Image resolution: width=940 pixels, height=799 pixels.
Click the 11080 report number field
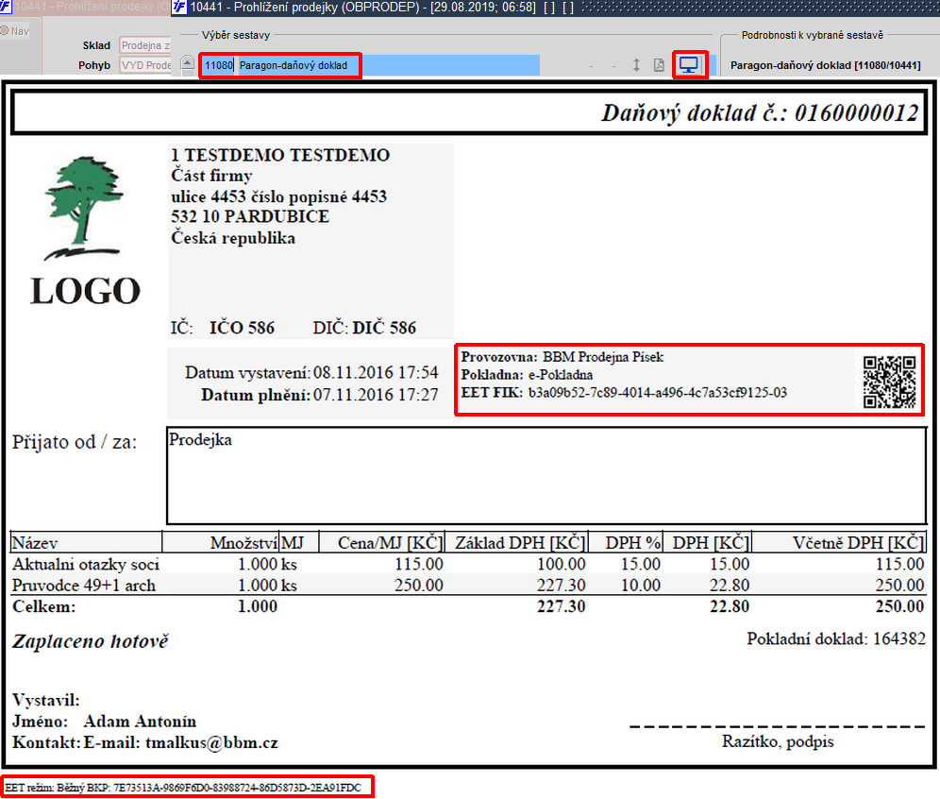[x=218, y=65]
